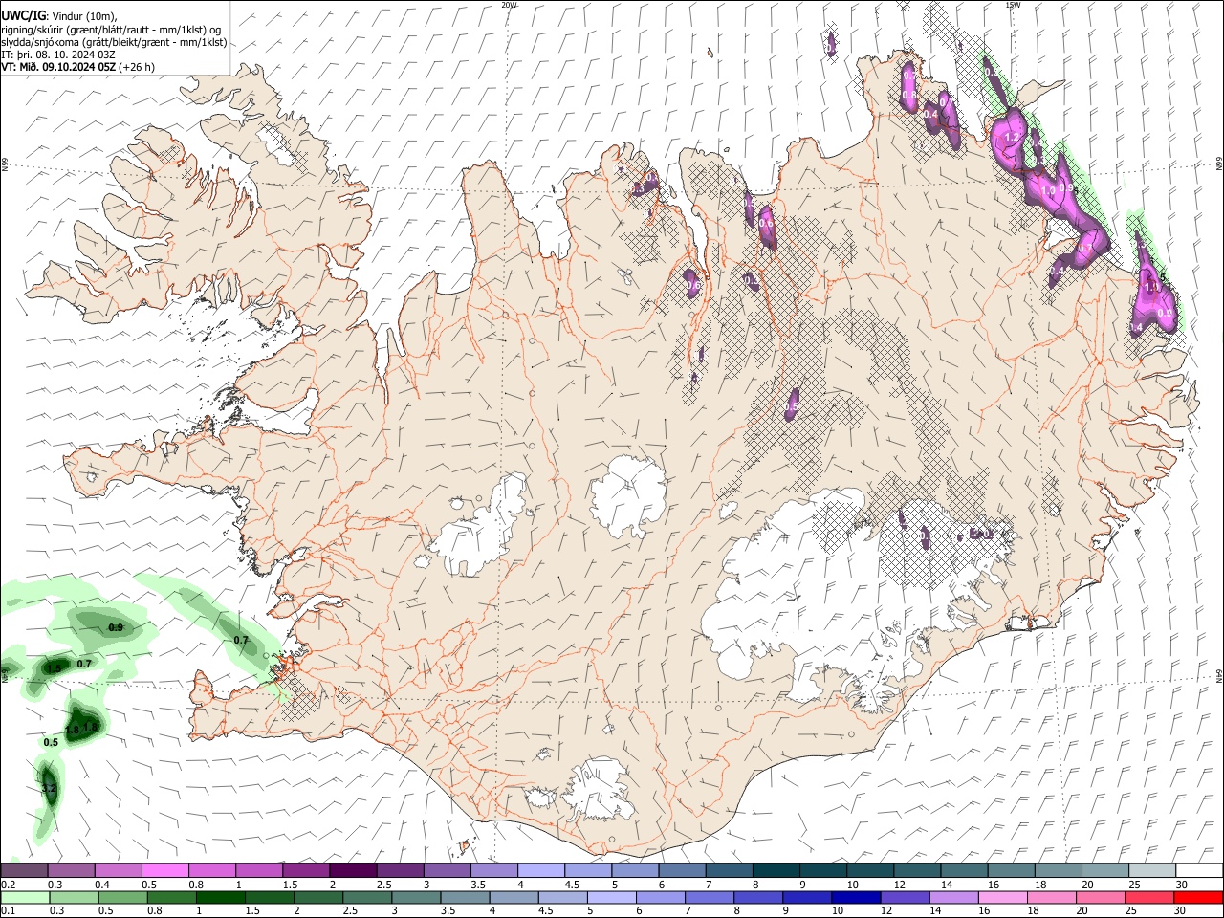Click the 'rigning/skúrir' legend description line
1224x918 pixels.
[111, 30]
